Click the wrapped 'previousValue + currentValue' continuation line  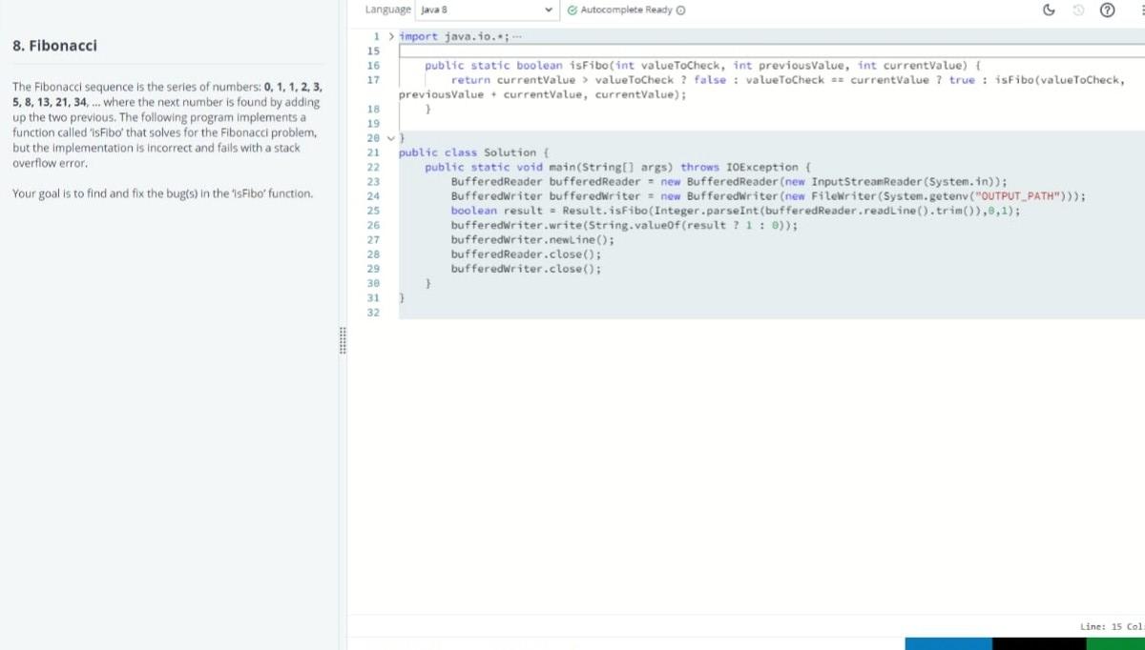[542, 94]
